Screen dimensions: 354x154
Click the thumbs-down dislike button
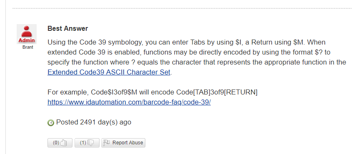tap(87, 143)
